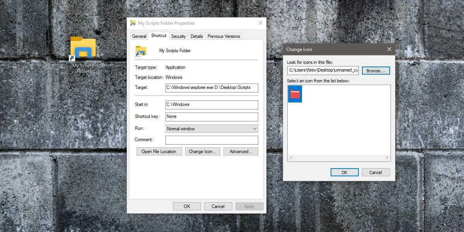Screen dimensions: 464x232
Task: Open the Previous Versions tab
Action: click(x=223, y=36)
